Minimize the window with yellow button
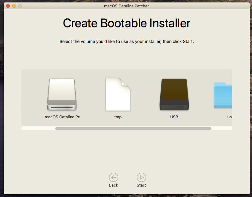 point(14,6)
